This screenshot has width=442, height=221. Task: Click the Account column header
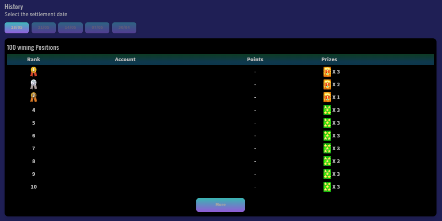click(x=125, y=59)
